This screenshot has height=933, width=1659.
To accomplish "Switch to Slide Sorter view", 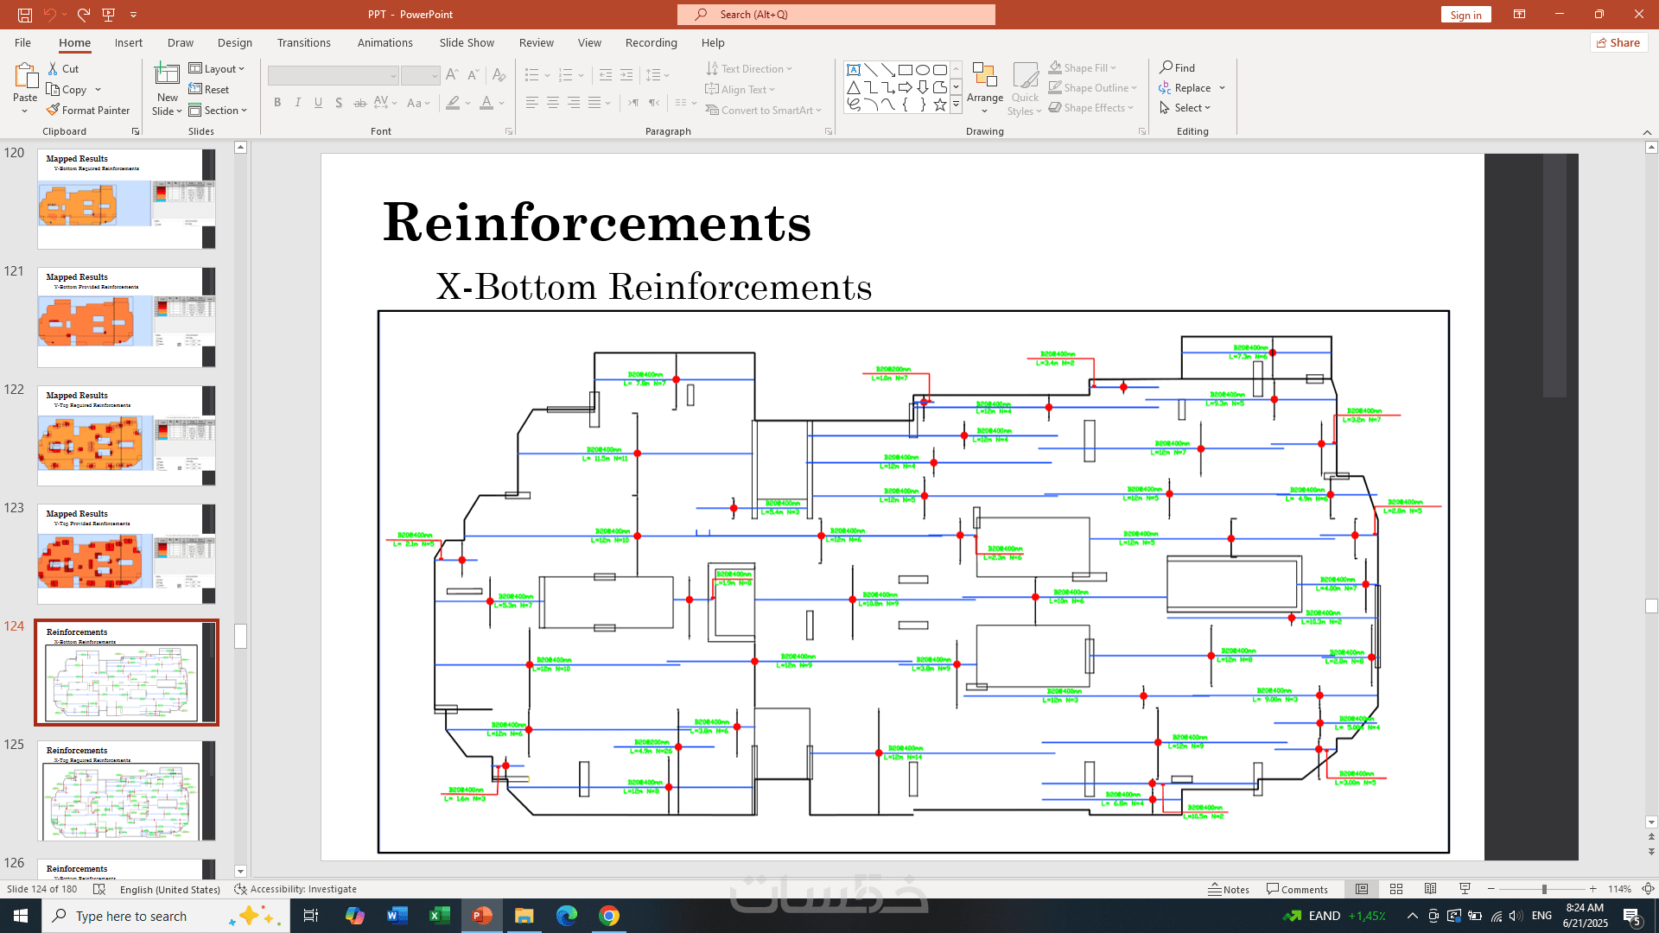I will pos(1396,889).
